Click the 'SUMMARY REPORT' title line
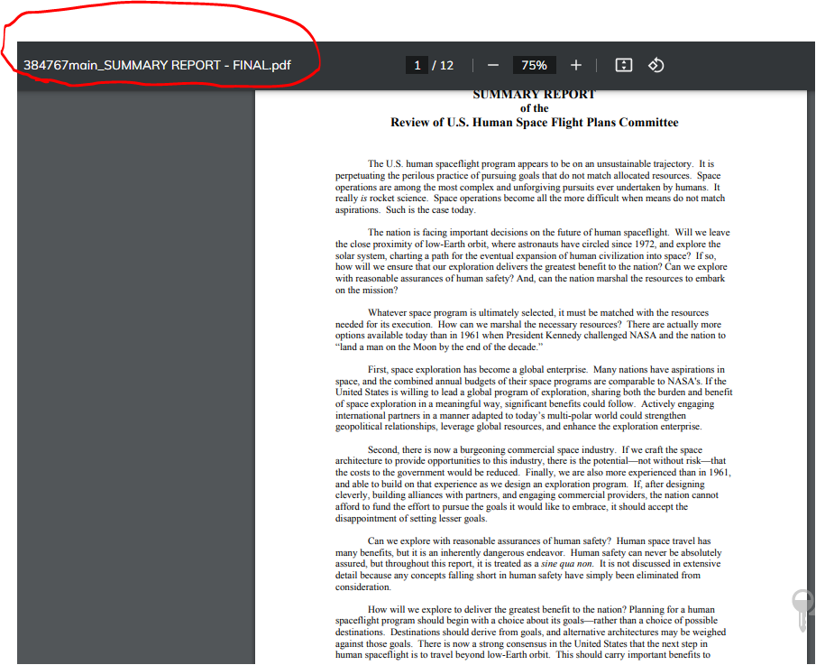 coord(535,95)
